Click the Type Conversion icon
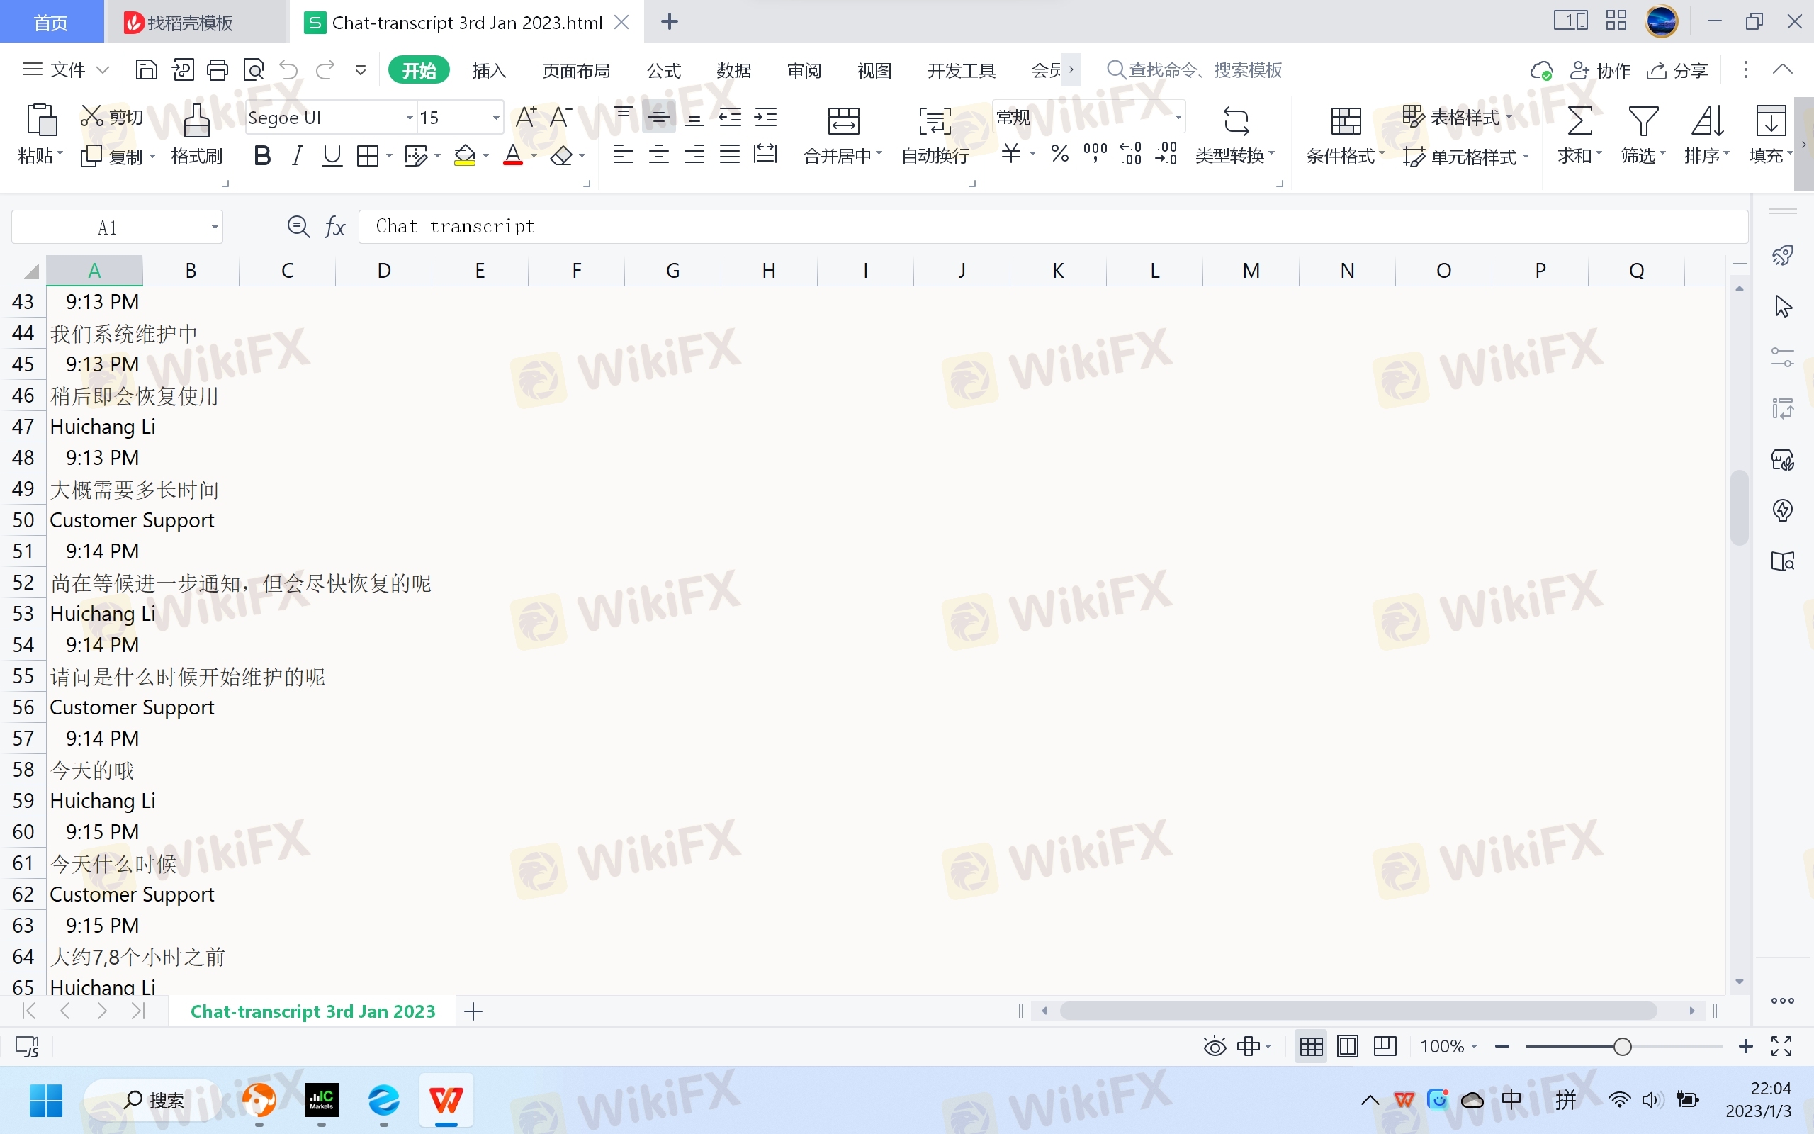The width and height of the screenshot is (1814, 1134). pyautogui.click(x=1235, y=120)
